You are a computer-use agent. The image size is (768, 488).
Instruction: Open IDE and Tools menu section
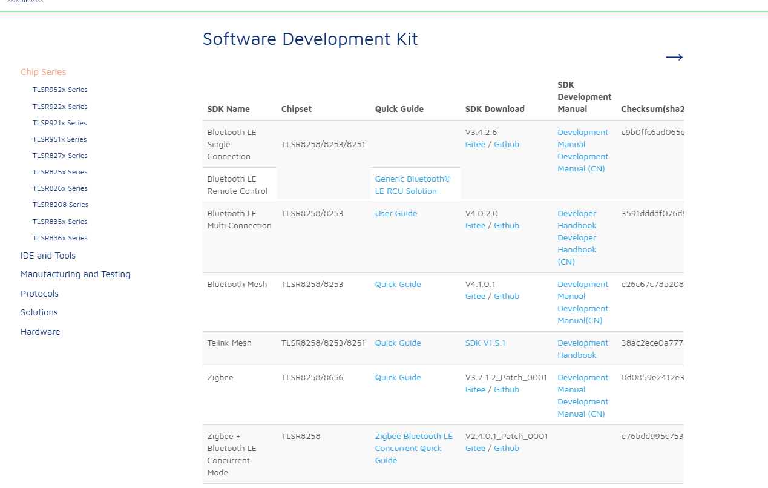click(48, 256)
